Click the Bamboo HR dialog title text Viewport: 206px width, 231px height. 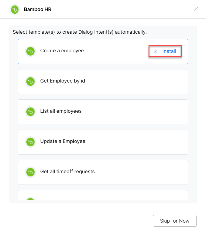pyautogui.click(x=37, y=9)
